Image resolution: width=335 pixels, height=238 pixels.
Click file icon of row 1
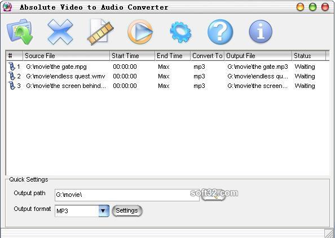(x=11, y=67)
